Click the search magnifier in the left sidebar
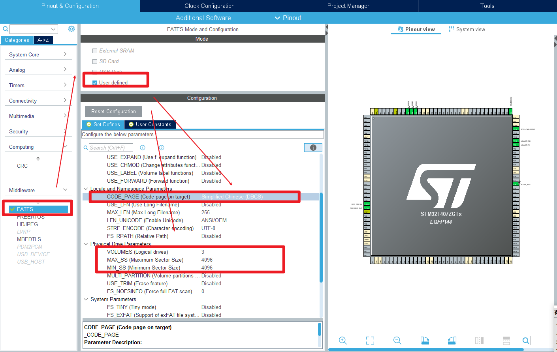 click(x=5, y=28)
